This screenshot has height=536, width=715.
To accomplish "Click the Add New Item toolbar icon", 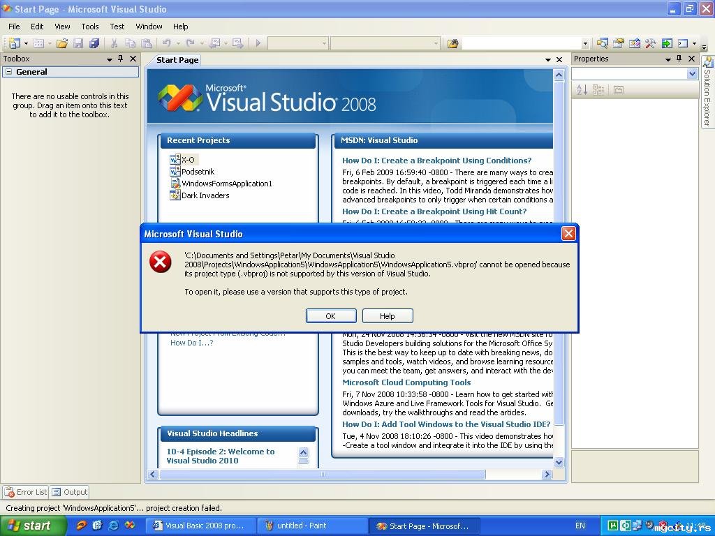I will [39, 43].
